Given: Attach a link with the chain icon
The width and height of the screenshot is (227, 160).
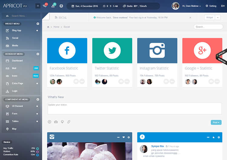Looking at the screenshot, I should (x=69, y=122).
